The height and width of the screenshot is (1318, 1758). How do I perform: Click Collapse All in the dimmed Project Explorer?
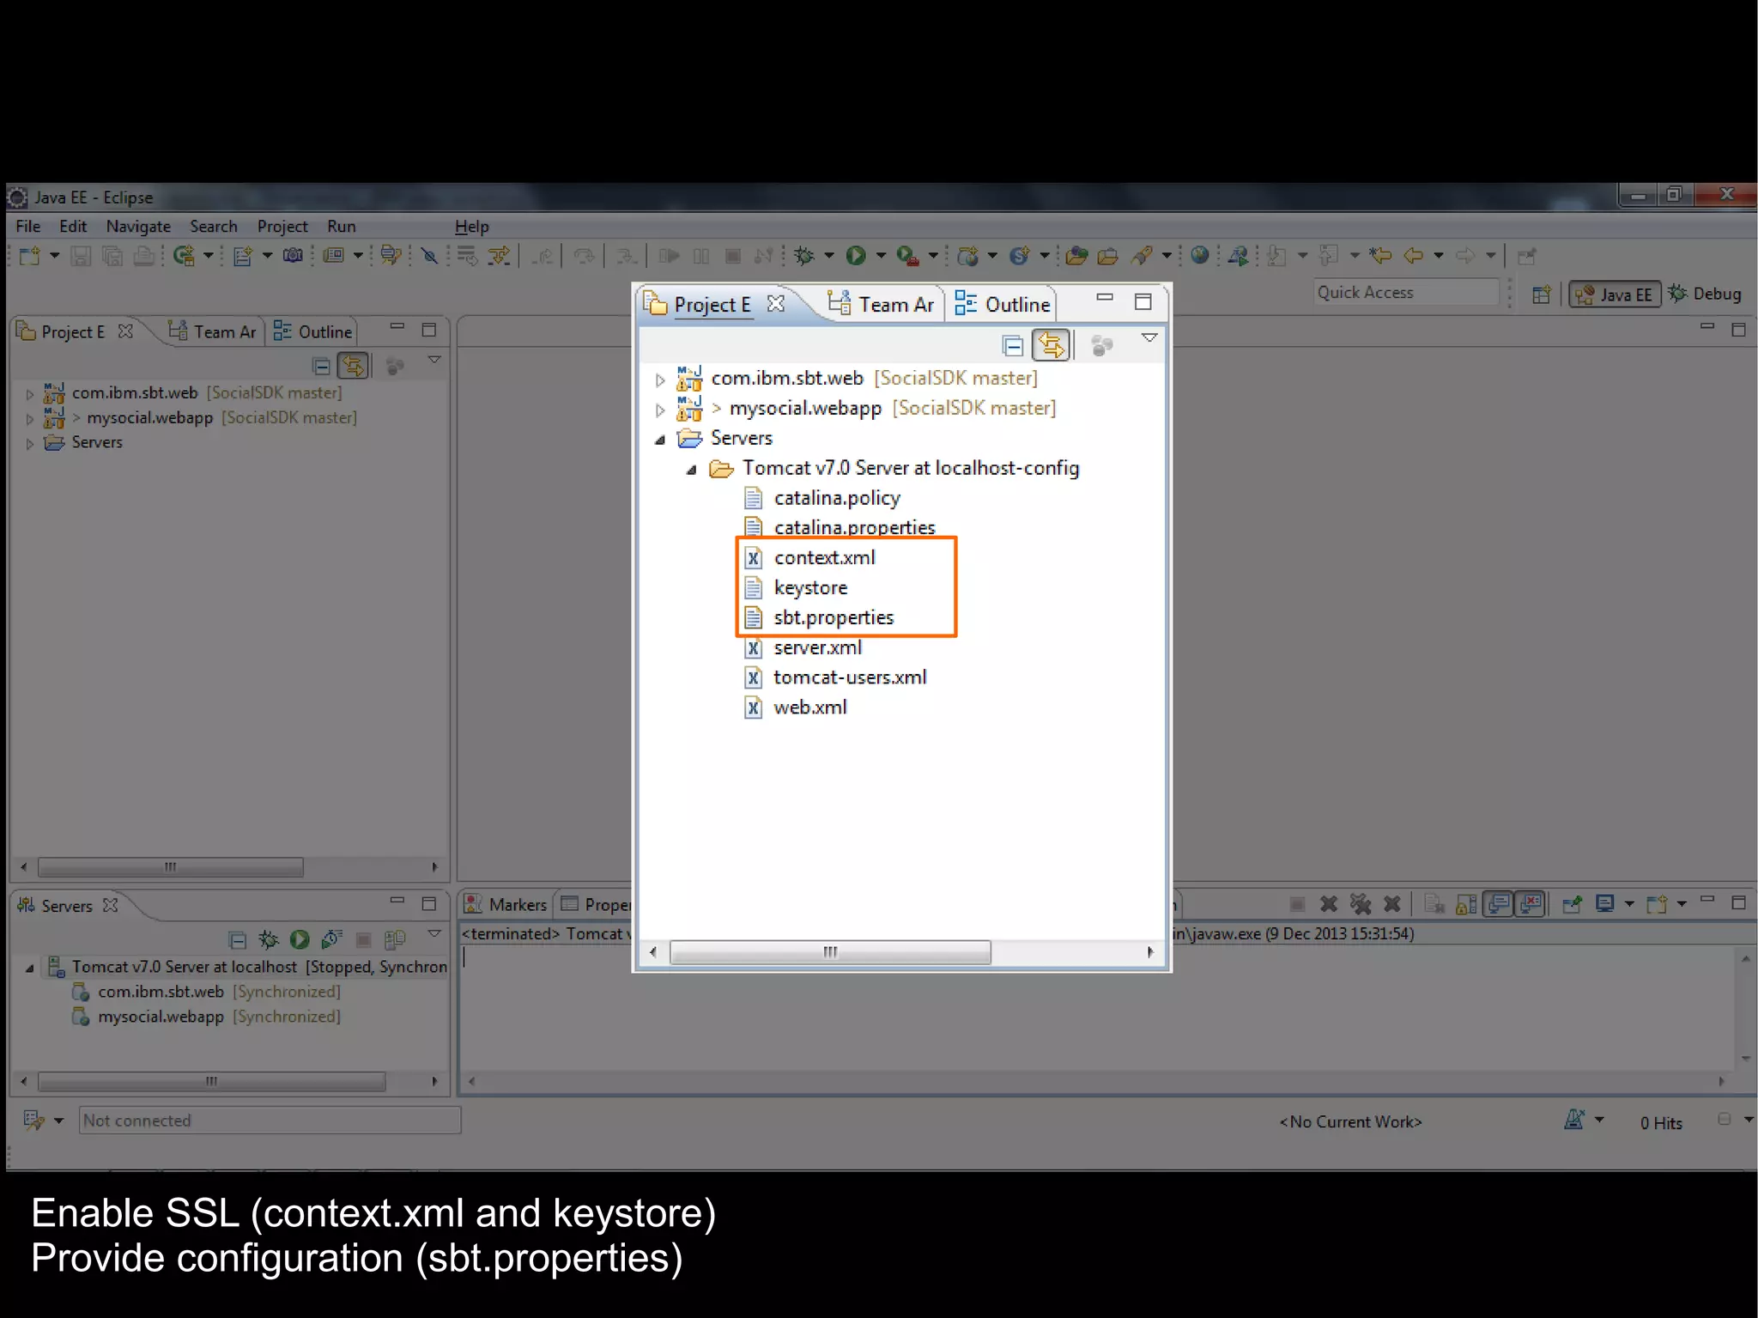pos(321,367)
